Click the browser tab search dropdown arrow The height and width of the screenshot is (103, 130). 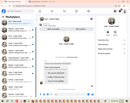point(2,2)
